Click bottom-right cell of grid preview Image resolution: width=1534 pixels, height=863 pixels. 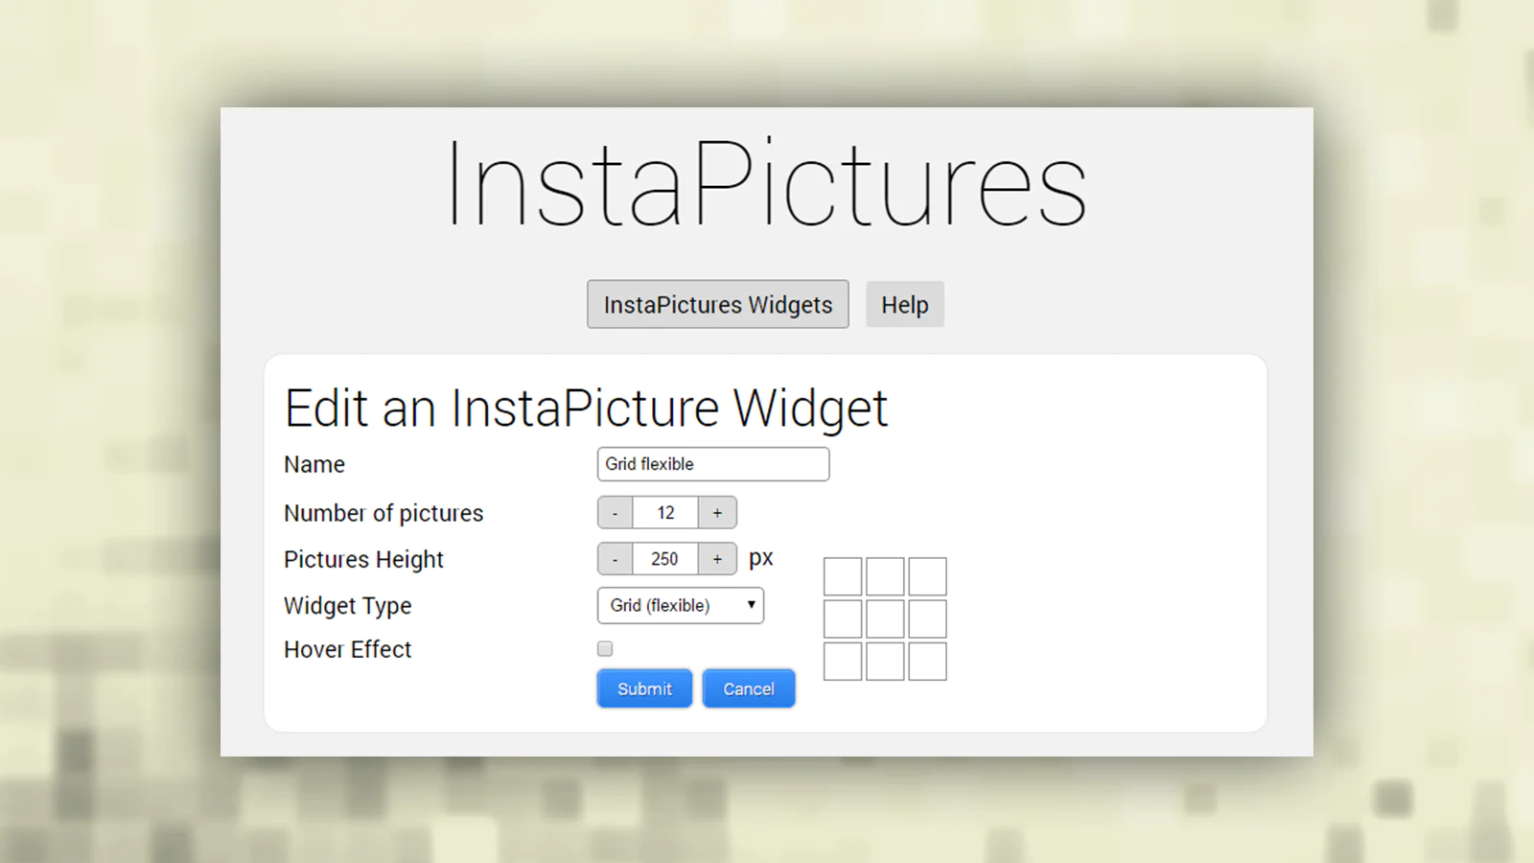coord(927,662)
